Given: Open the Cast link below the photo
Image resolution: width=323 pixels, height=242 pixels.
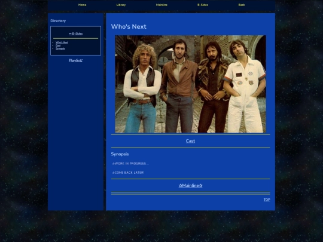Looking at the screenshot, I should click(x=190, y=141).
